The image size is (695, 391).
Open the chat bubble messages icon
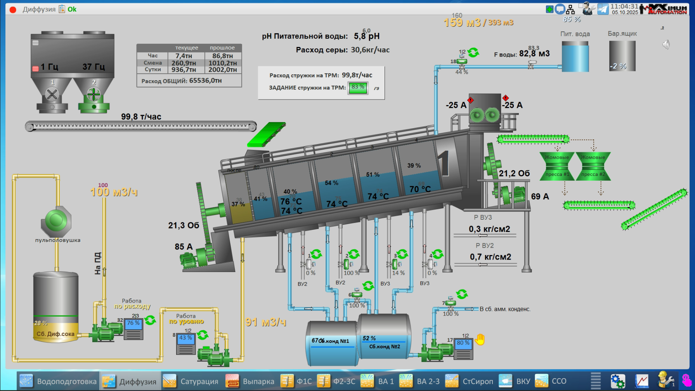pos(560,9)
